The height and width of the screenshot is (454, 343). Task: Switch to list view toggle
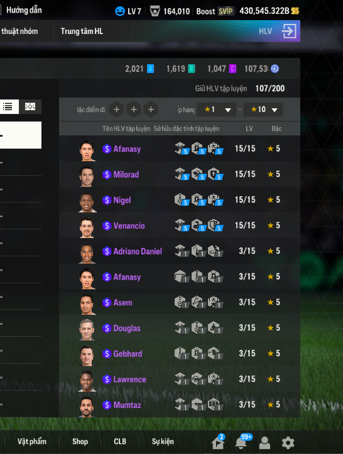pos(8,106)
